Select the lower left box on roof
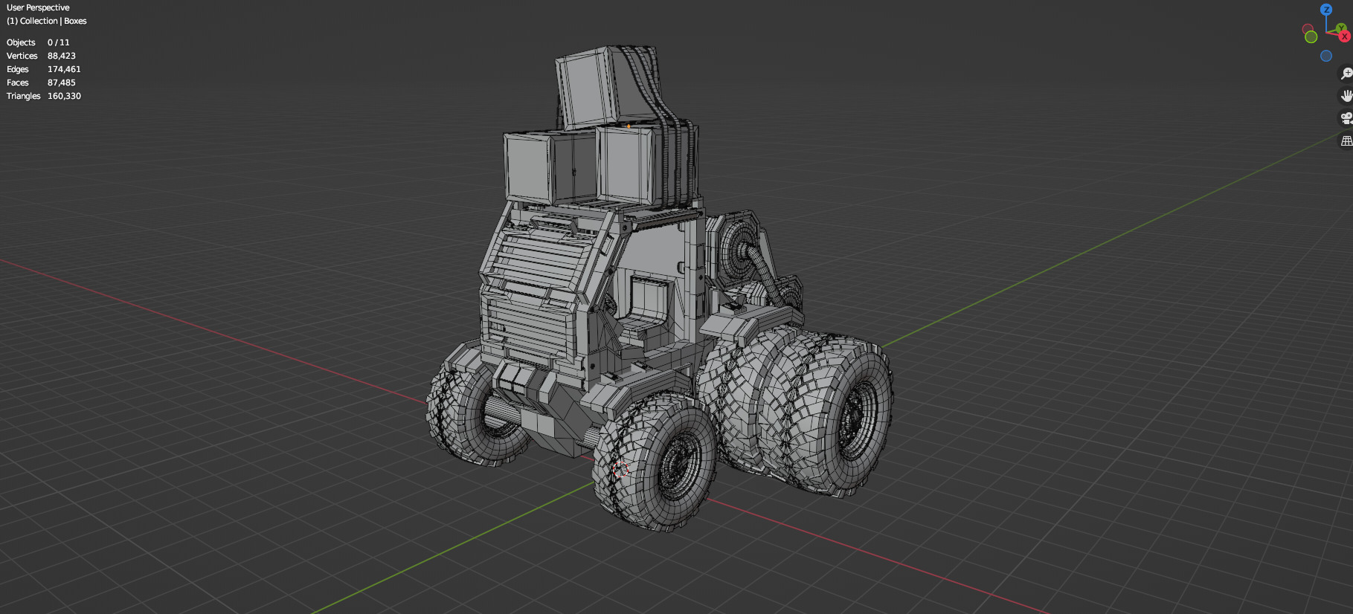This screenshot has width=1353, height=614. point(530,169)
